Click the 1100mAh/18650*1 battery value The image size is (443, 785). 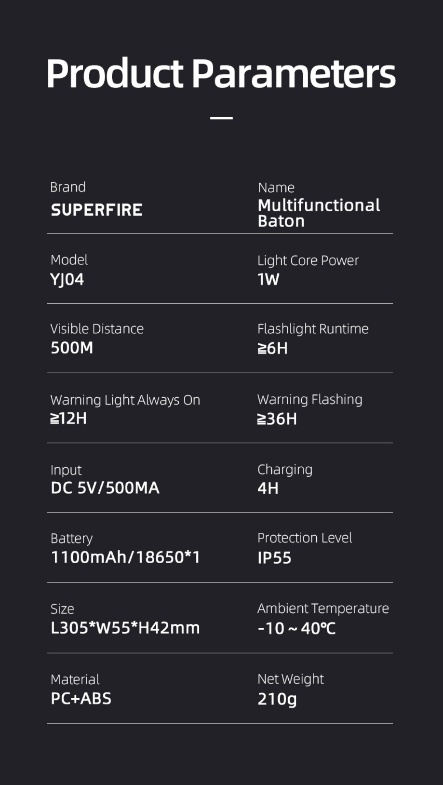coord(126,557)
